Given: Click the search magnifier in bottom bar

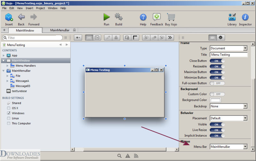Looking at the screenshot, I should [119, 156].
